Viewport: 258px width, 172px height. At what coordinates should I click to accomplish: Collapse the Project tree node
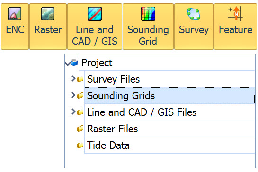pyautogui.click(x=68, y=64)
